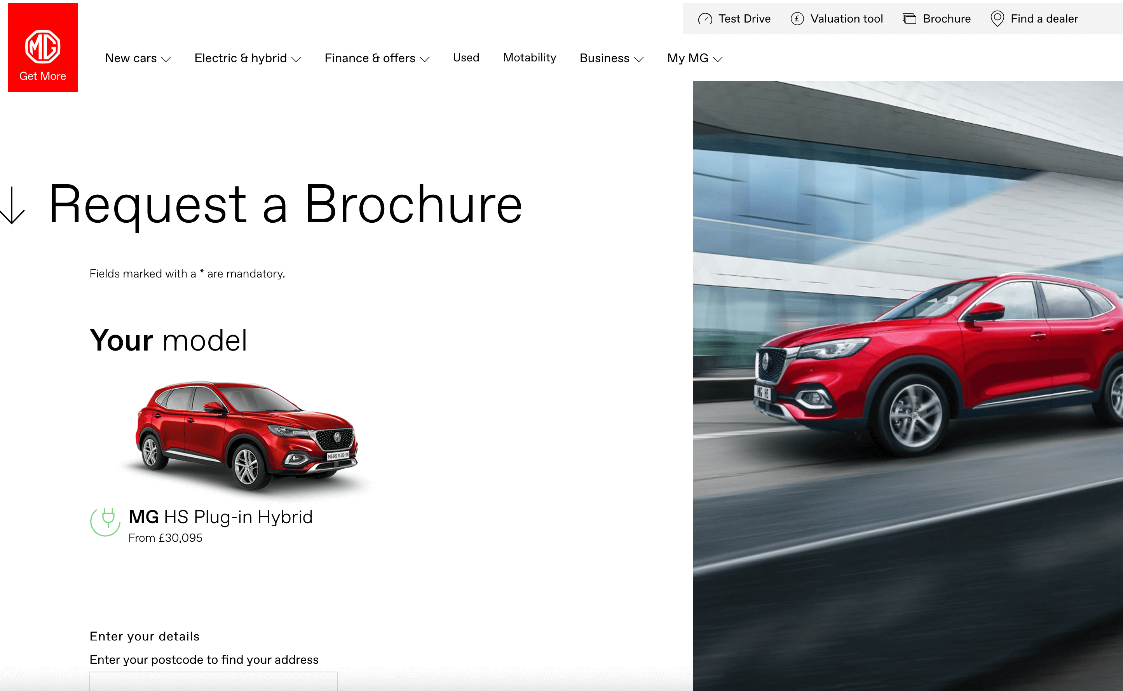
Task: Go to the Motability page
Action: point(530,58)
